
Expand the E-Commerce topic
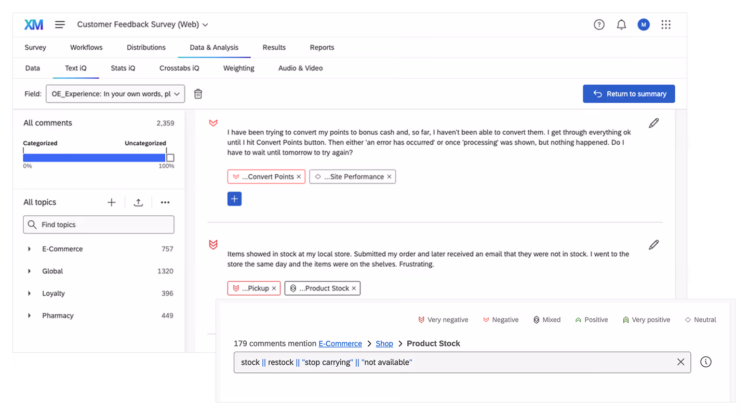click(x=30, y=249)
